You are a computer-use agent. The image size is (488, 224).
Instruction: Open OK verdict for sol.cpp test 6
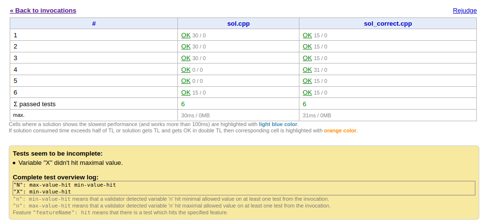pyautogui.click(x=186, y=93)
